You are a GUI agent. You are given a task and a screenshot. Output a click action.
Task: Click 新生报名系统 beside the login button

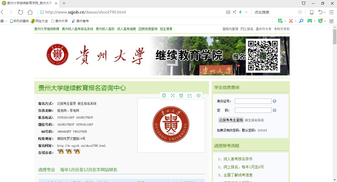254,120
